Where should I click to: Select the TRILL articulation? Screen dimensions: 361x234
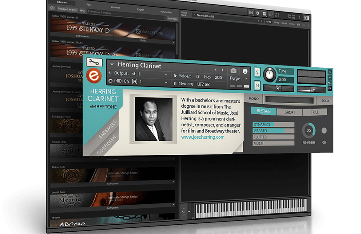click(x=314, y=112)
